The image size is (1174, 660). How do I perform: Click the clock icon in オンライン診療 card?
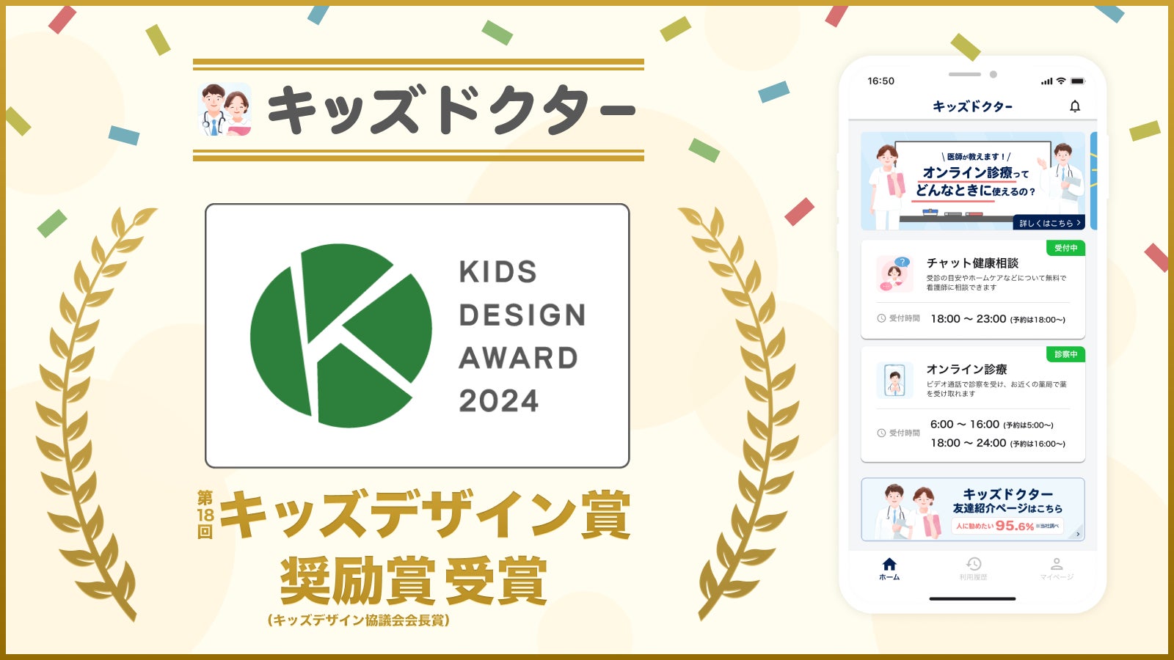coord(881,433)
